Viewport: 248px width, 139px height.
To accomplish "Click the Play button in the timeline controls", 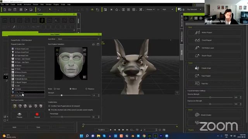I will (110, 130).
